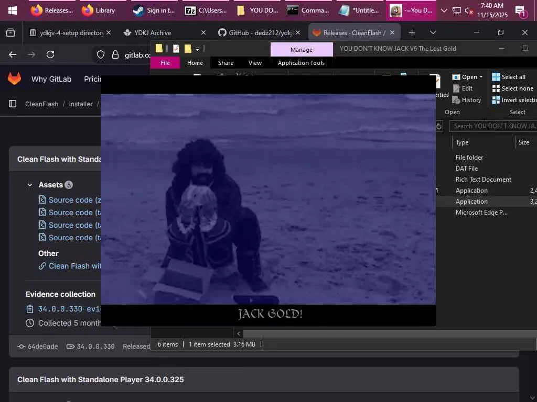Screen dimensions: 537x402
Task: Click Manage contextual tab in Explorer
Action: (x=302, y=50)
